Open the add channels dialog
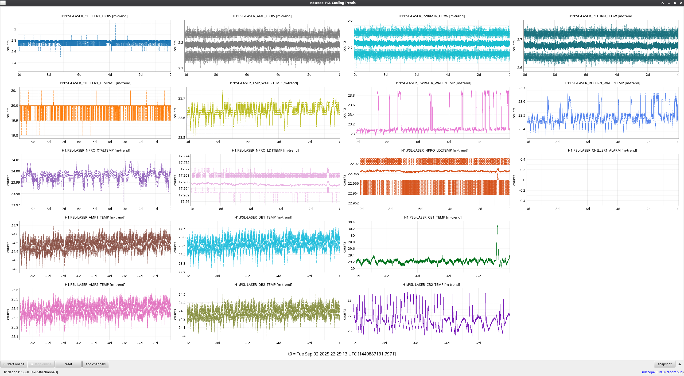Screen dimensions: 684x376 (x=95, y=364)
